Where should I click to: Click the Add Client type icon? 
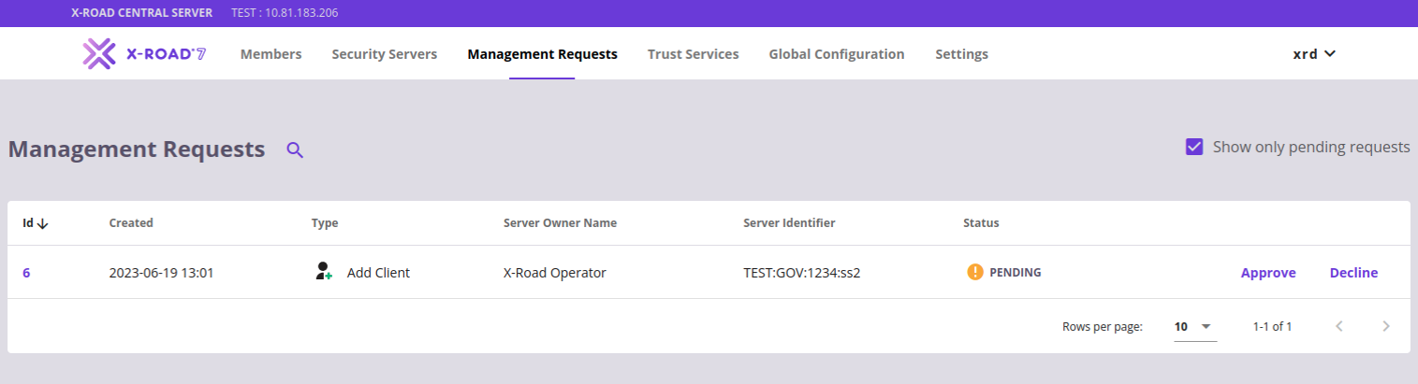(x=324, y=272)
